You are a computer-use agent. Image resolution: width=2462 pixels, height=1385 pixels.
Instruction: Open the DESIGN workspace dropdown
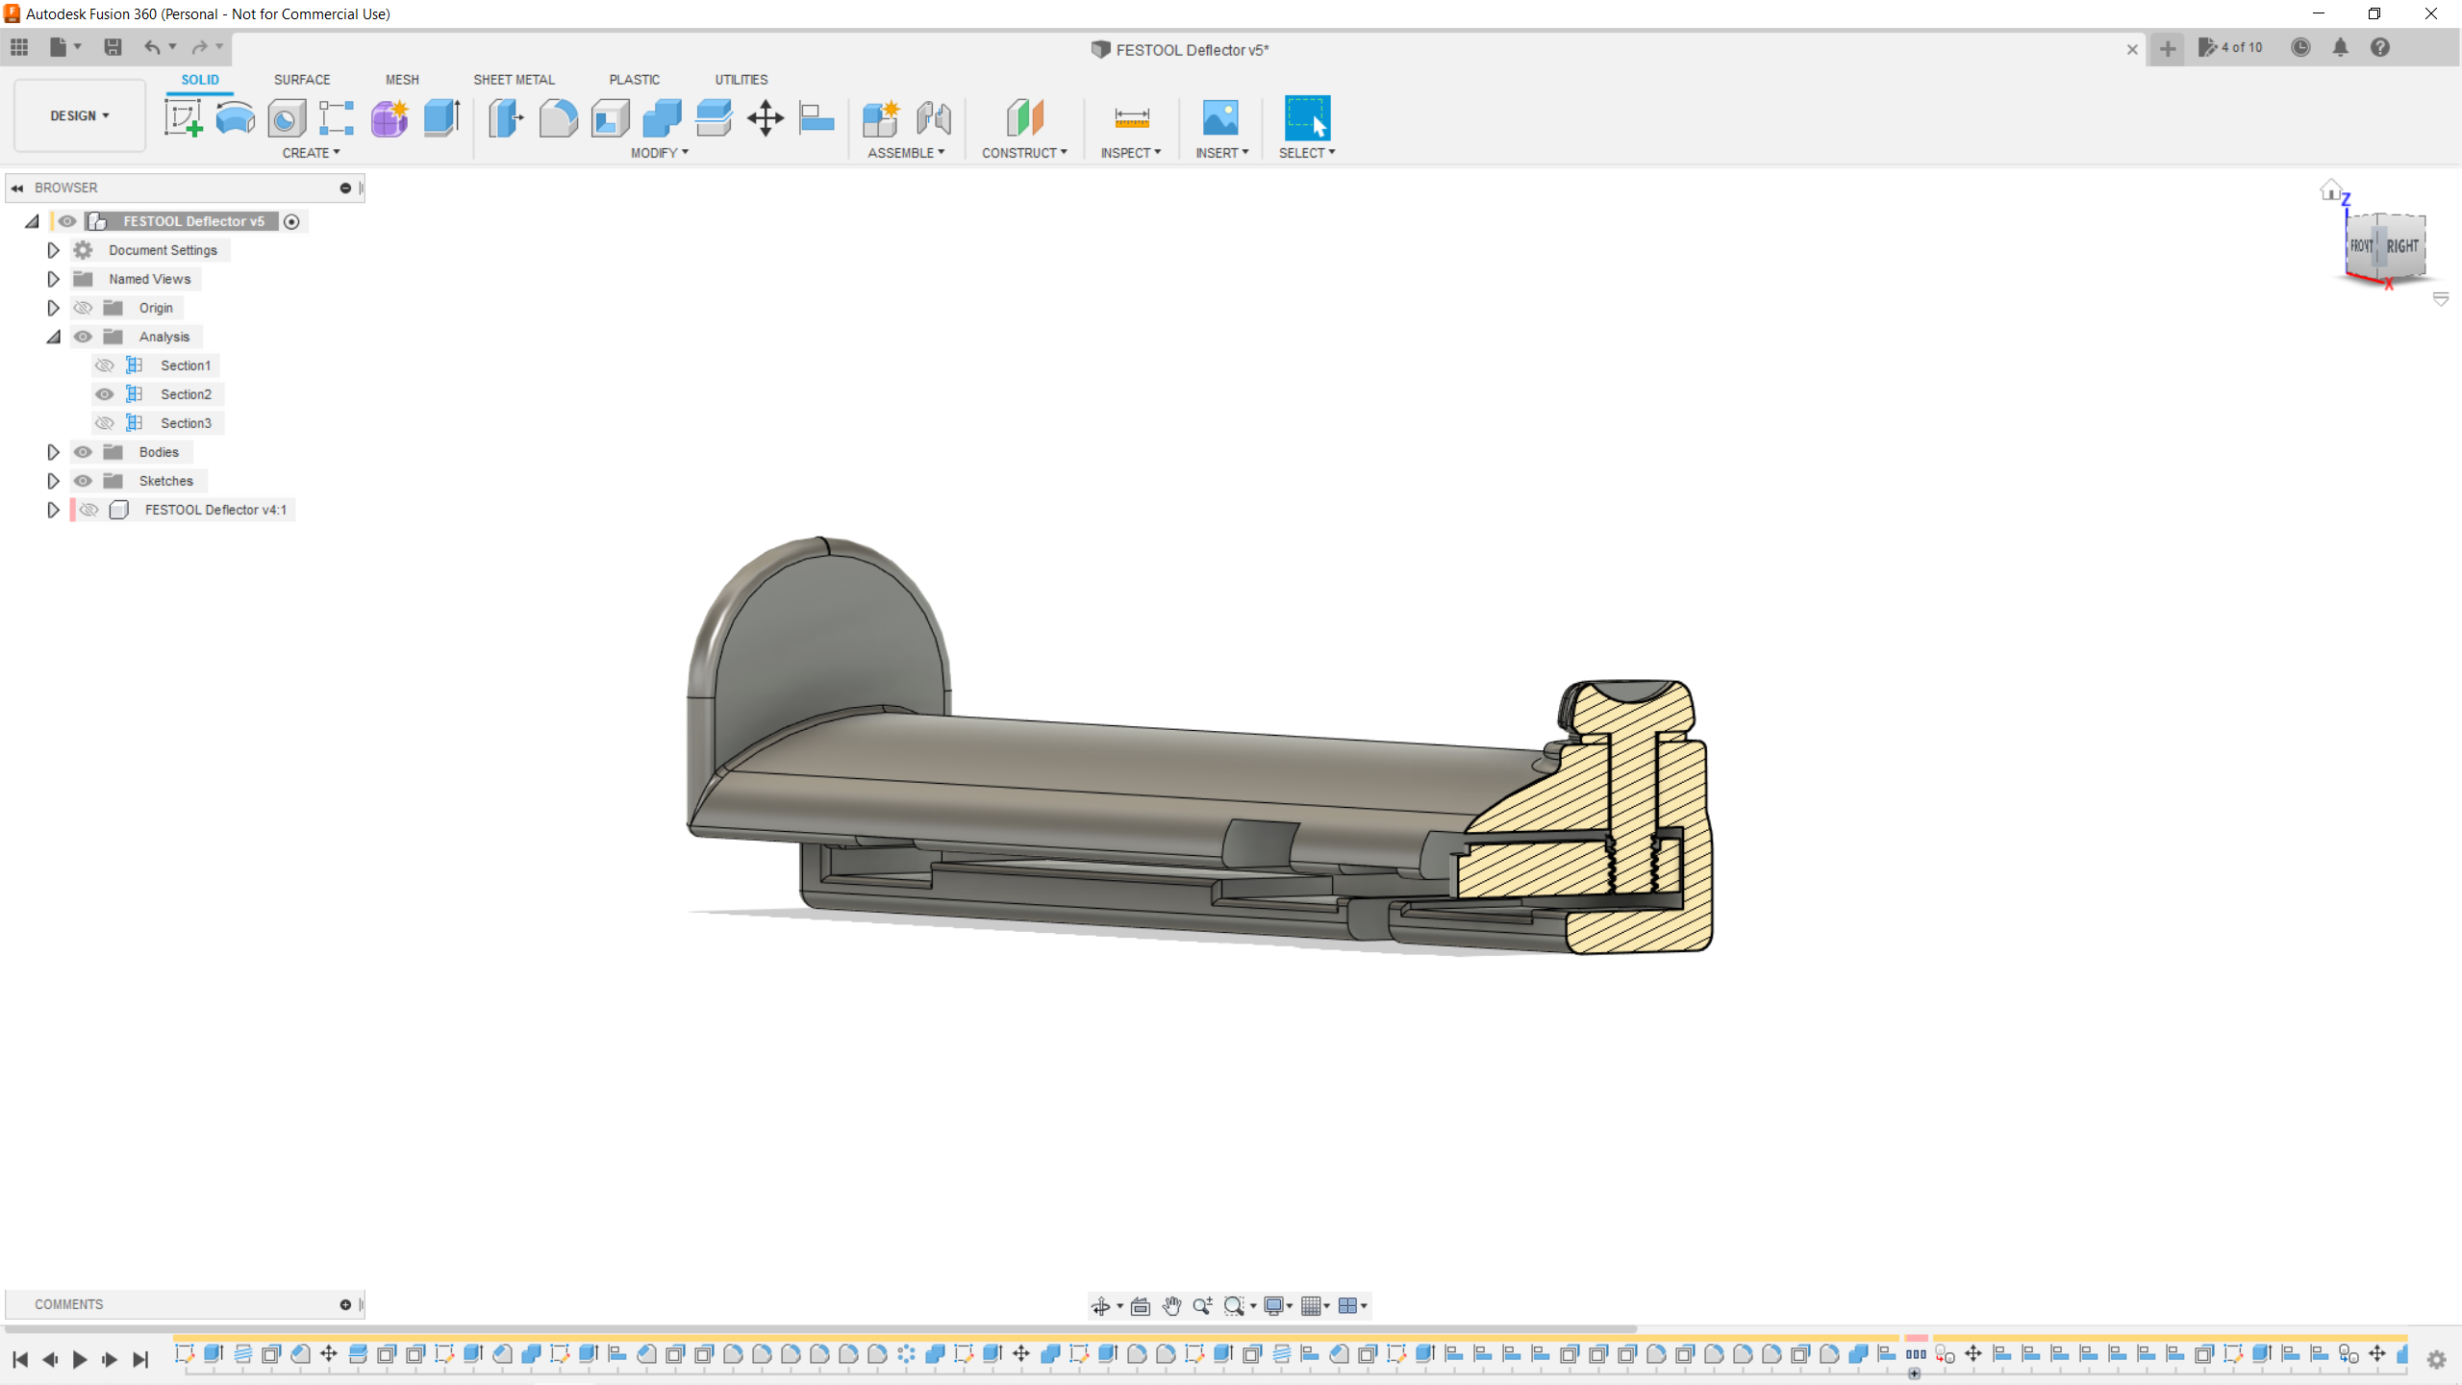80,115
